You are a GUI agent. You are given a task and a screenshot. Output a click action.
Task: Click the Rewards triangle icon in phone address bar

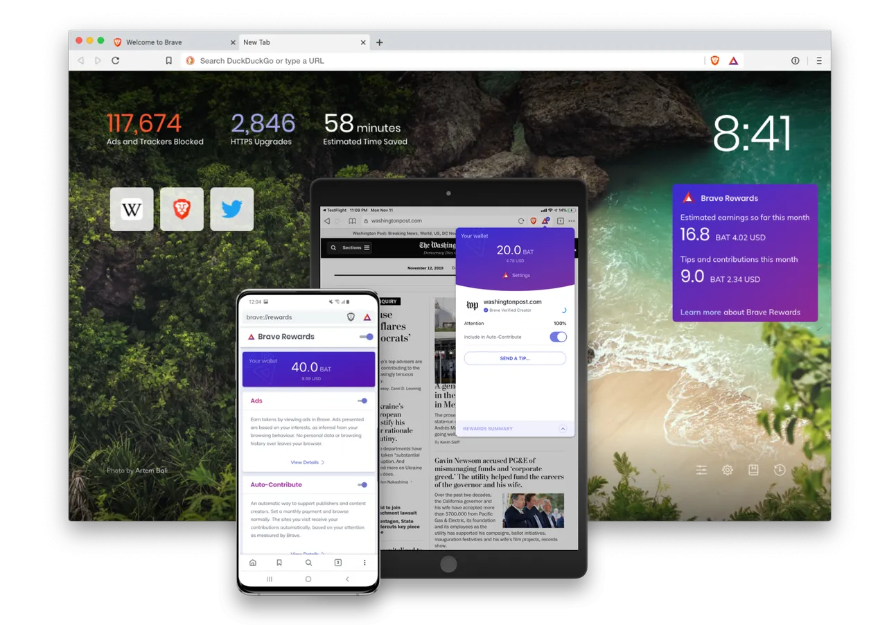(367, 317)
